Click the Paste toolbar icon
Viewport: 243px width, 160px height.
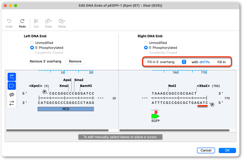click(61, 21)
